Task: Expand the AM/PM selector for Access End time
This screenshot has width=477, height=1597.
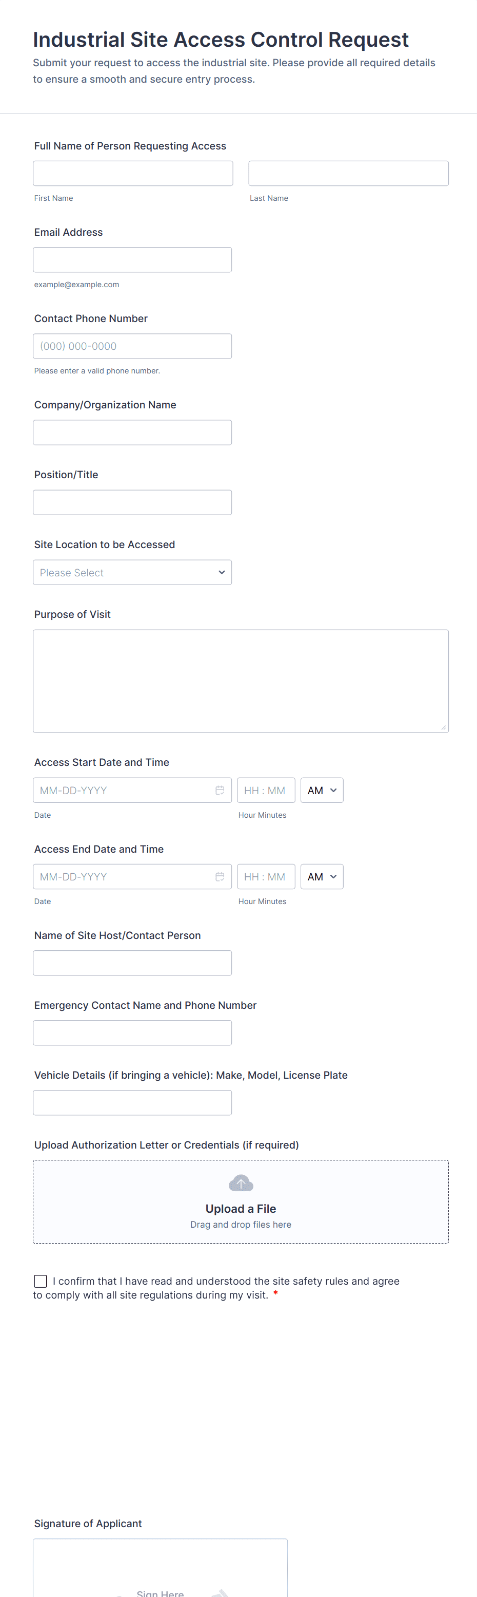Action: [322, 877]
